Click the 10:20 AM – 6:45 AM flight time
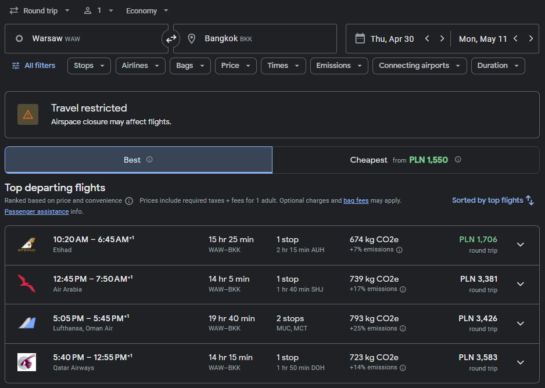The height and width of the screenshot is (388, 545). coord(94,239)
